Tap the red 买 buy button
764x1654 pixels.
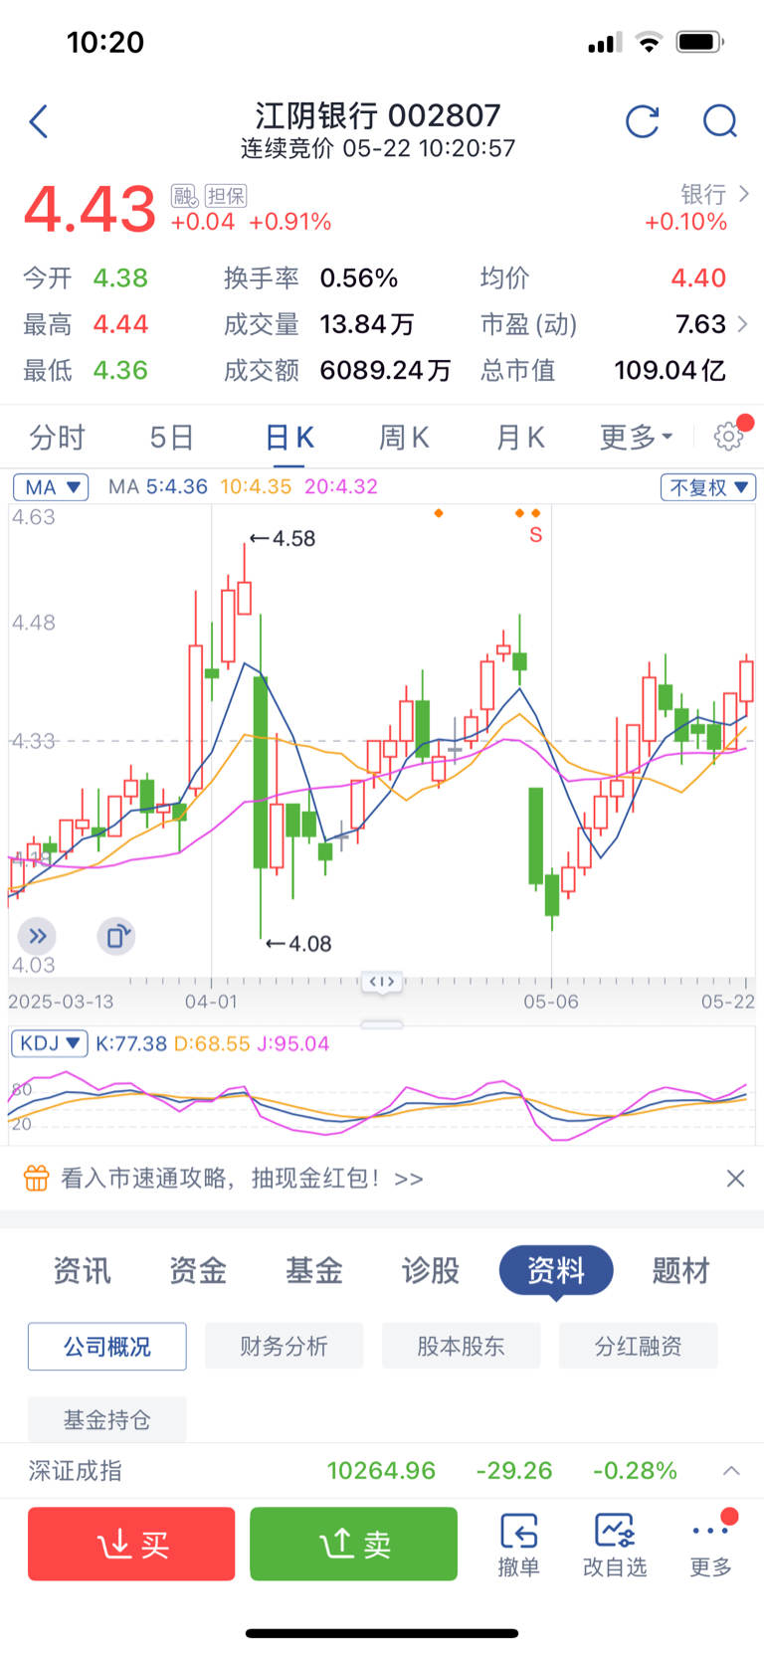click(131, 1544)
